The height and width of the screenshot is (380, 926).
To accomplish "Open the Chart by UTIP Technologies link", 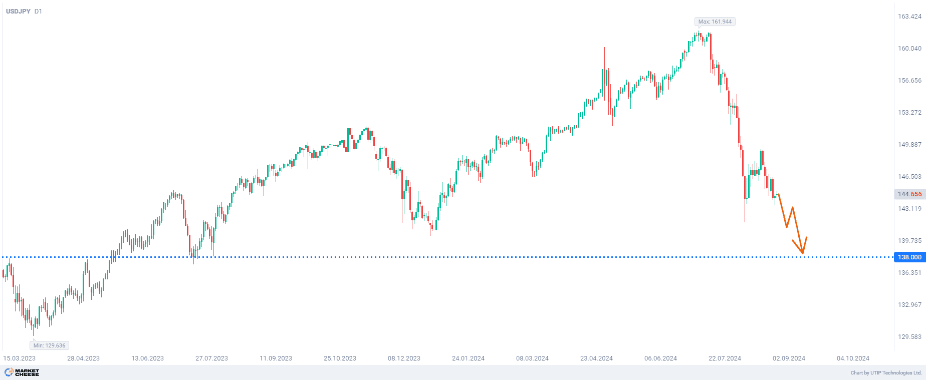I will point(886,372).
